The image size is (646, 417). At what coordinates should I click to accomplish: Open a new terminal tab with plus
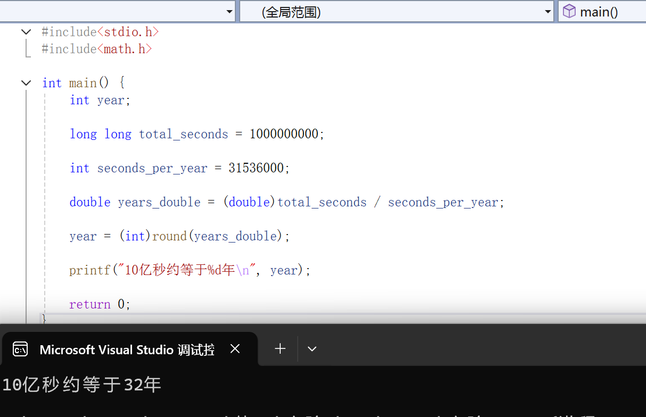pos(280,349)
